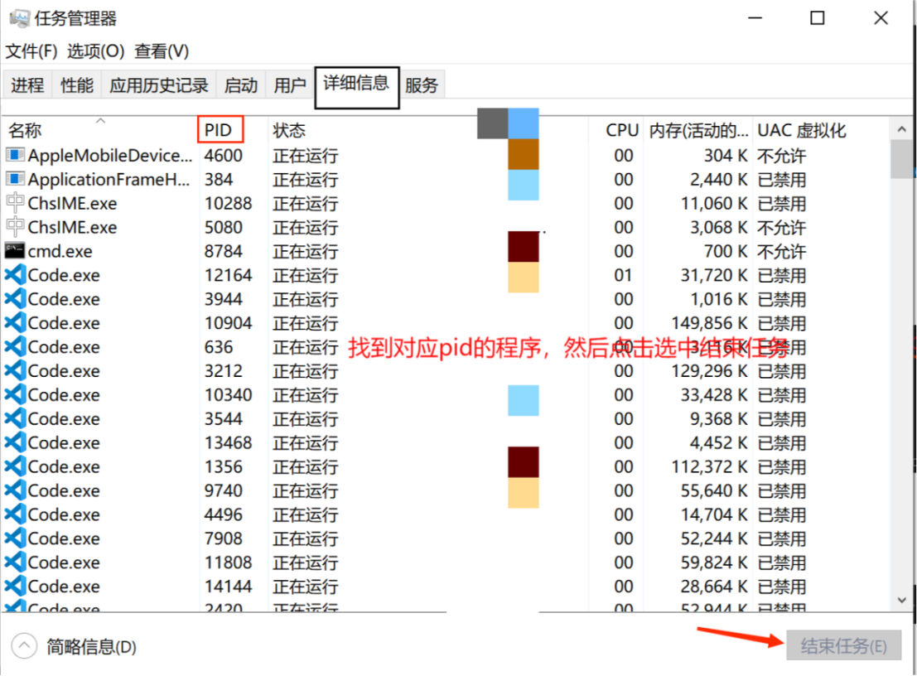Click memory value 304 K

coord(726,156)
